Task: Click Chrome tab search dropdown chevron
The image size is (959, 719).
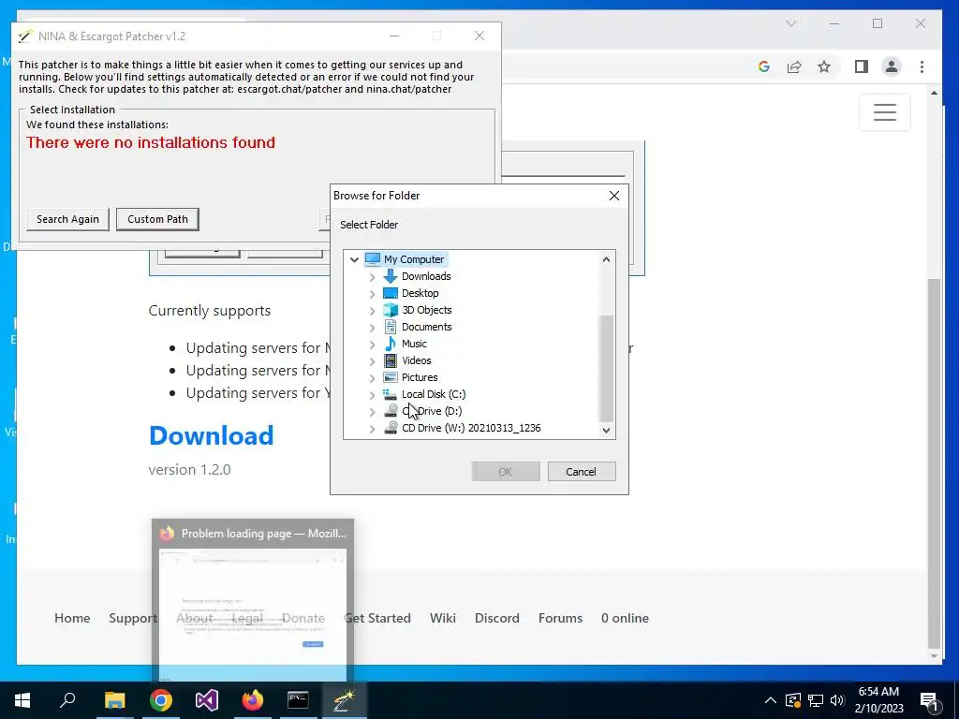Action: (791, 23)
